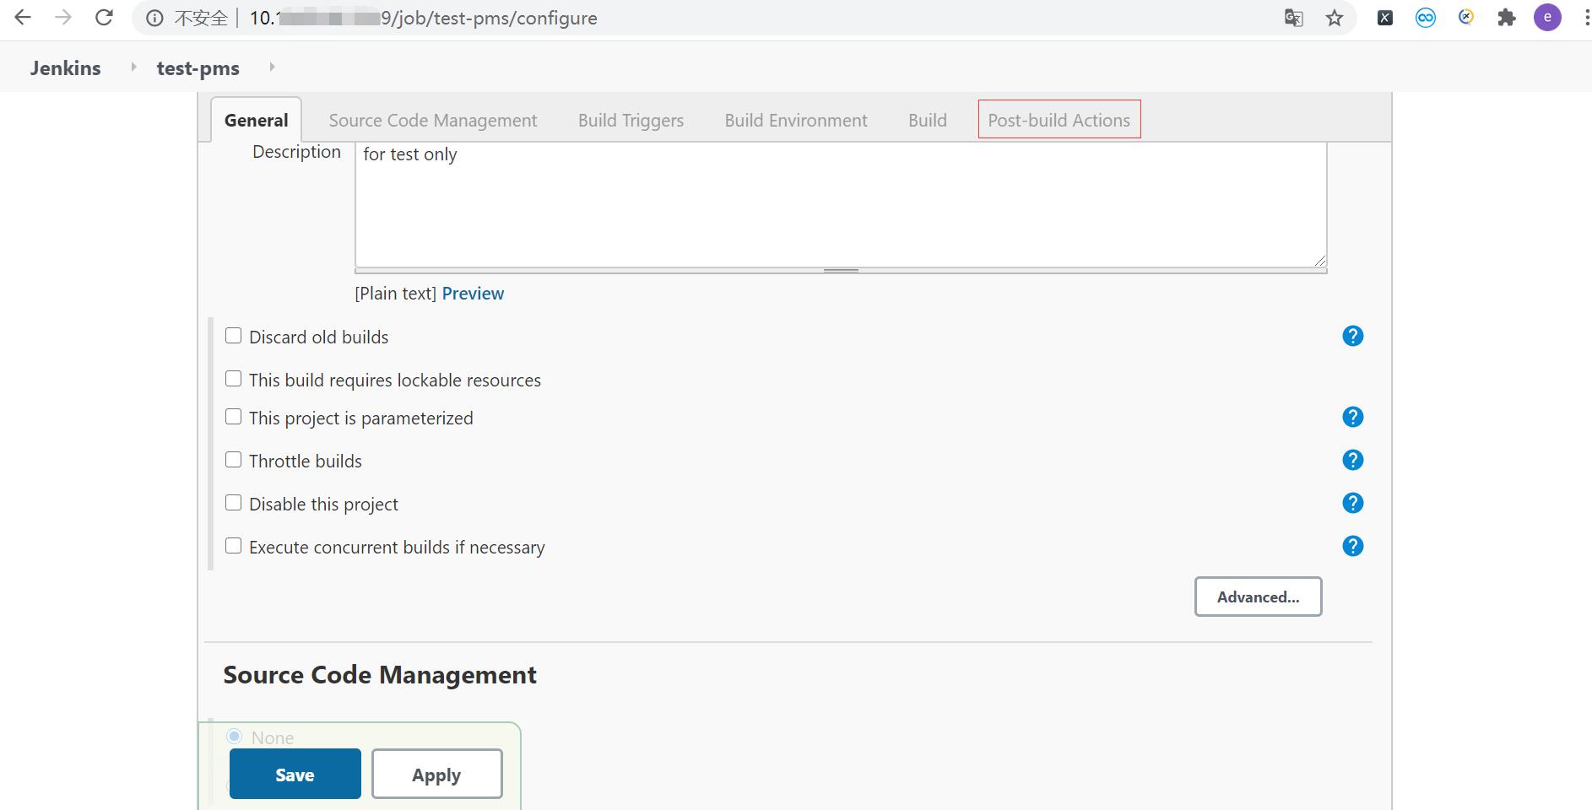This screenshot has height=810, width=1592.
Task: Click the description height resize handle bar
Action: point(841,271)
